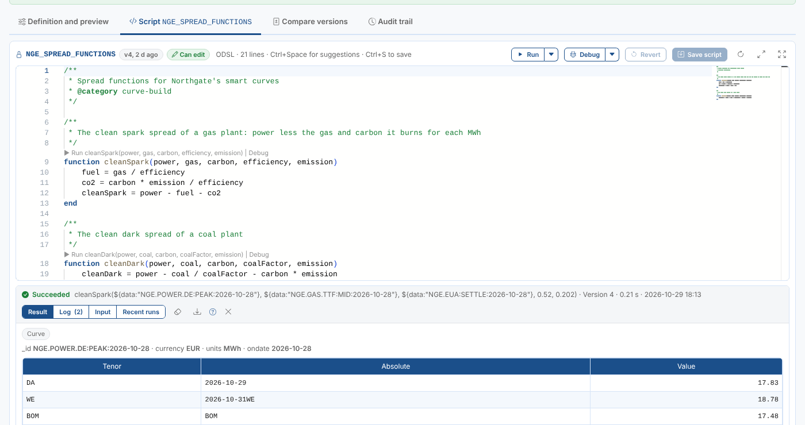Enter fullscreen mode for the editor

[x=782, y=55]
